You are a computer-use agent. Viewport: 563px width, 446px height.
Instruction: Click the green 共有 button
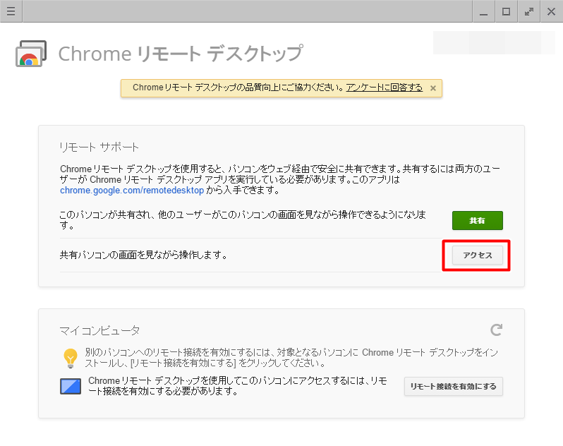point(477,220)
